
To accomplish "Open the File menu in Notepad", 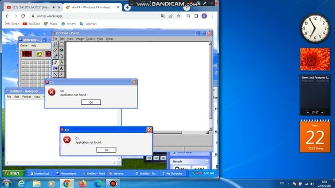I will tap(9, 97).
